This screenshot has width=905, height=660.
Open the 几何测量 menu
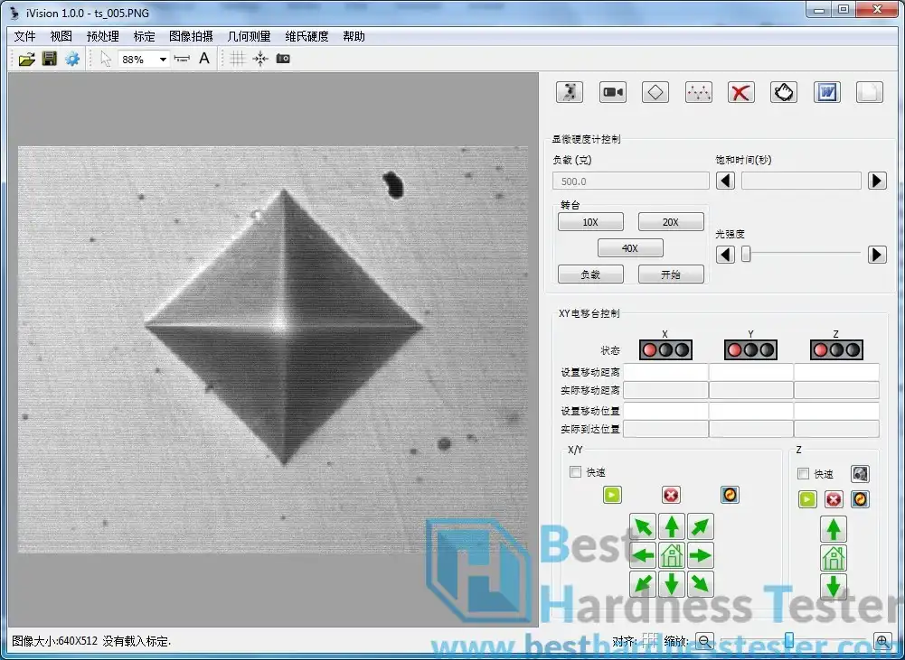tap(249, 36)
